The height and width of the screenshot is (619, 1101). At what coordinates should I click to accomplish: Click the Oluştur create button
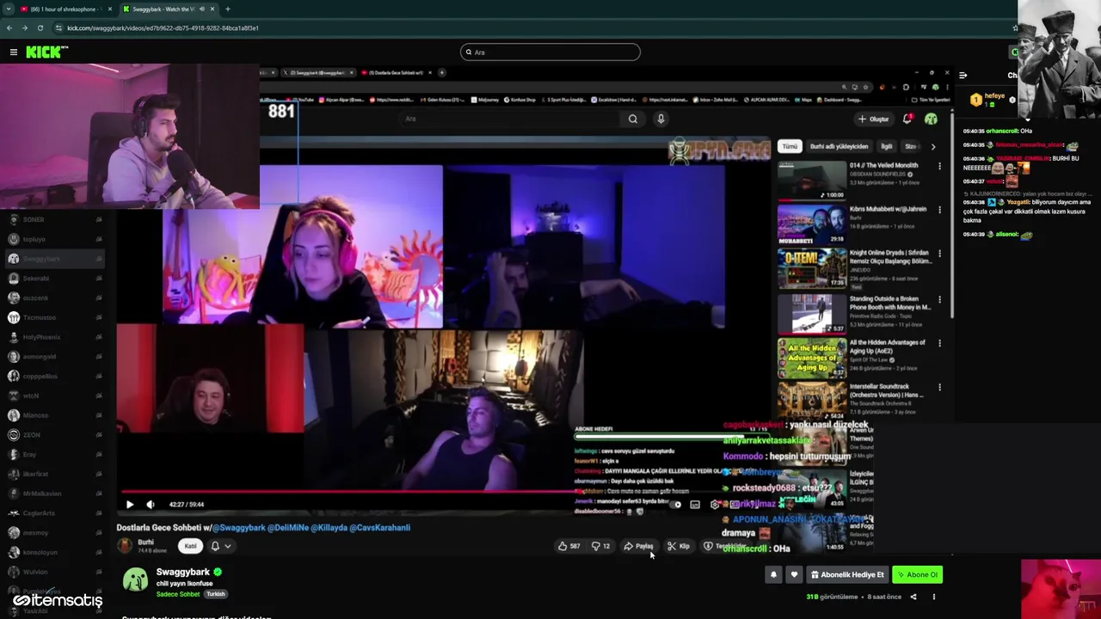pos(874,120)
